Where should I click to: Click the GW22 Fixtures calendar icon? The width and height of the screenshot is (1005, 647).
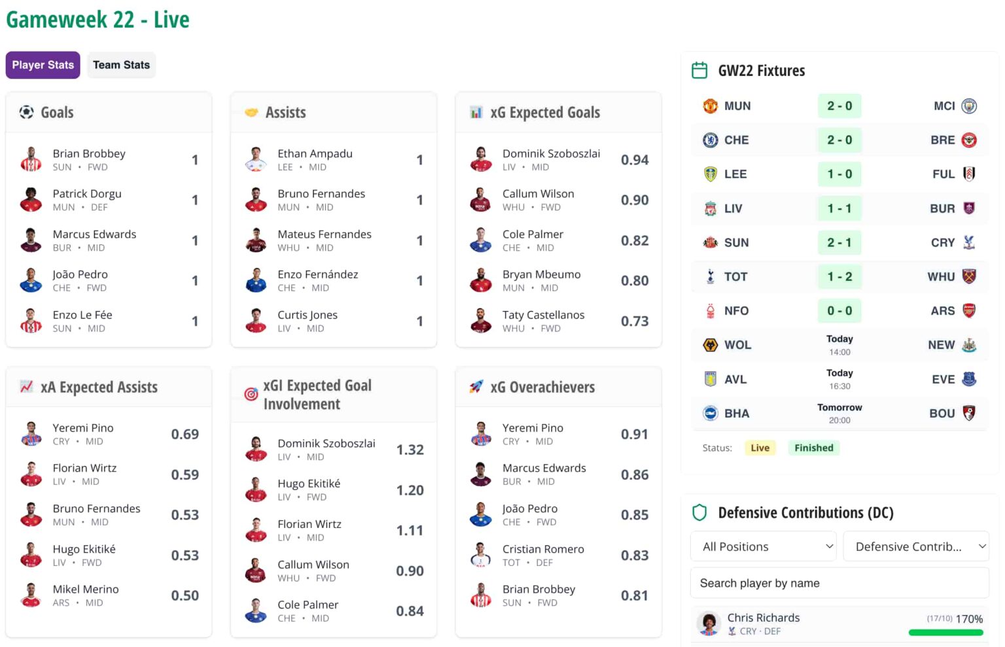tap(699, 71)
